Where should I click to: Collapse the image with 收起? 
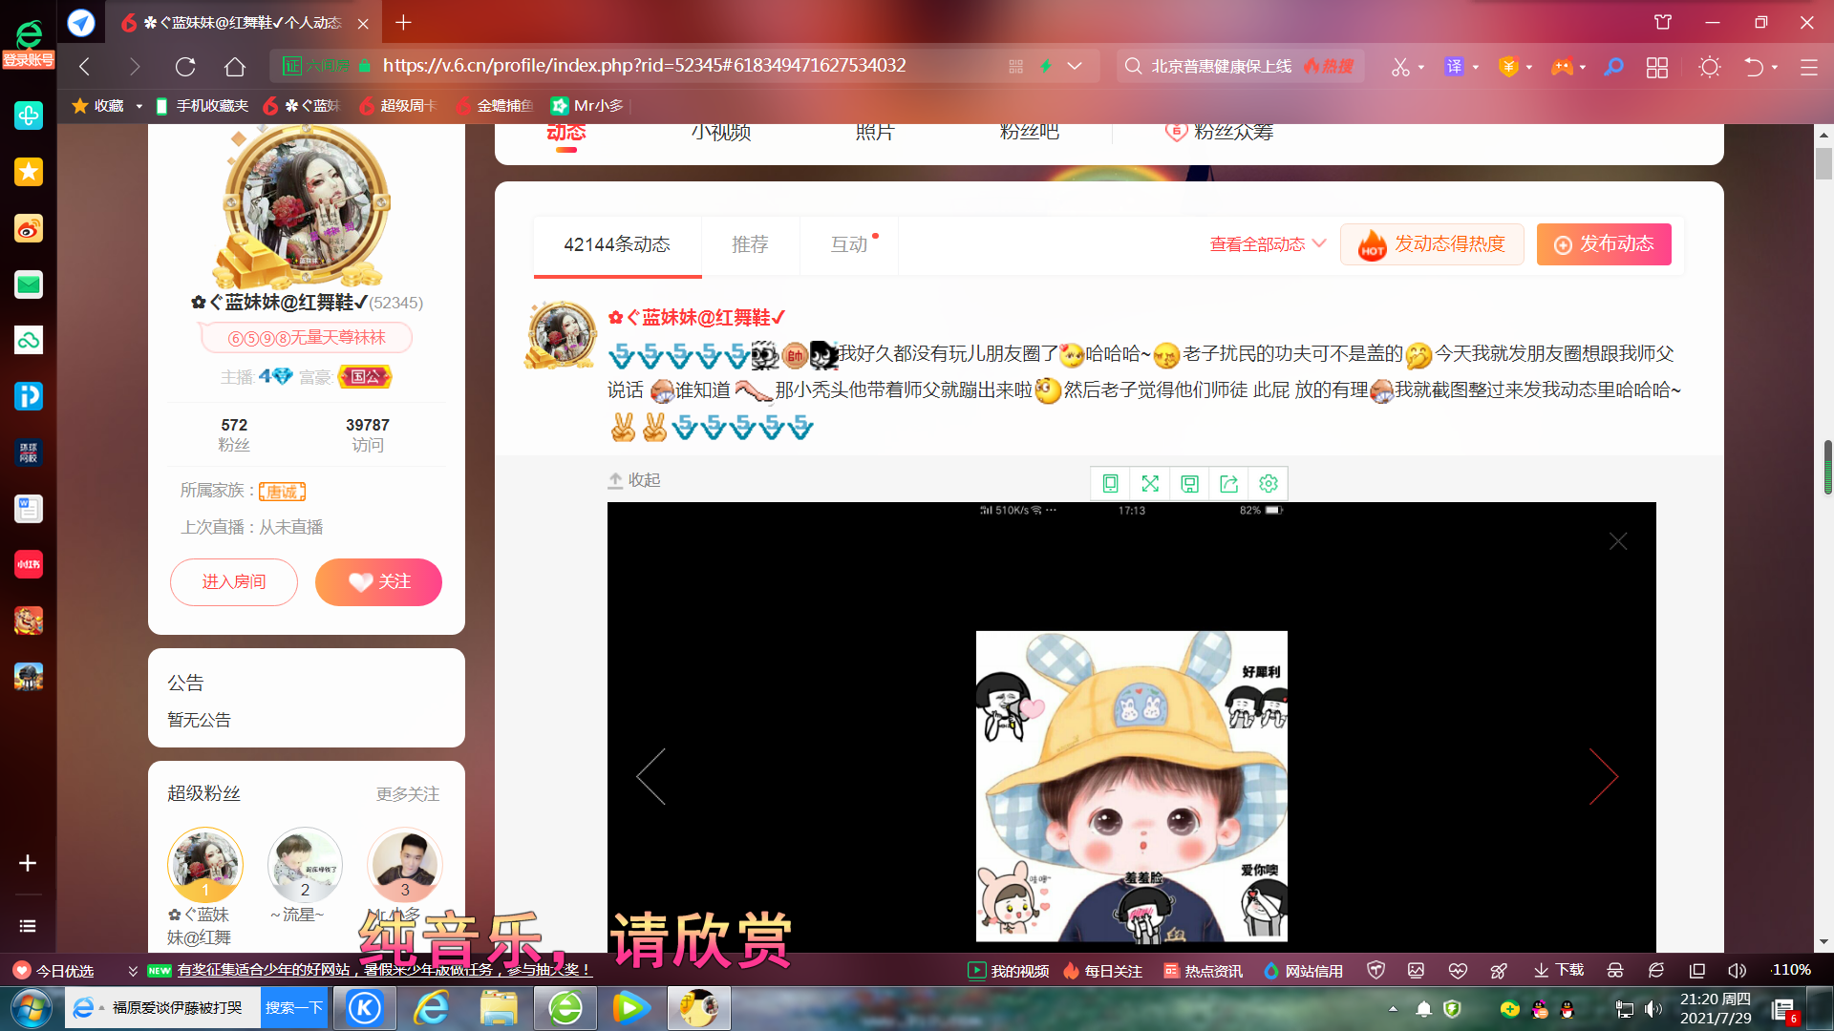(634, 480)
